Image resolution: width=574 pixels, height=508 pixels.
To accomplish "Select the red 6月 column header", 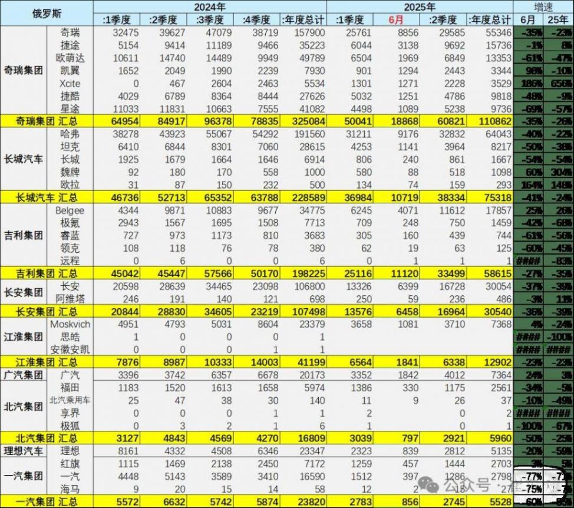I will [395, 19].
